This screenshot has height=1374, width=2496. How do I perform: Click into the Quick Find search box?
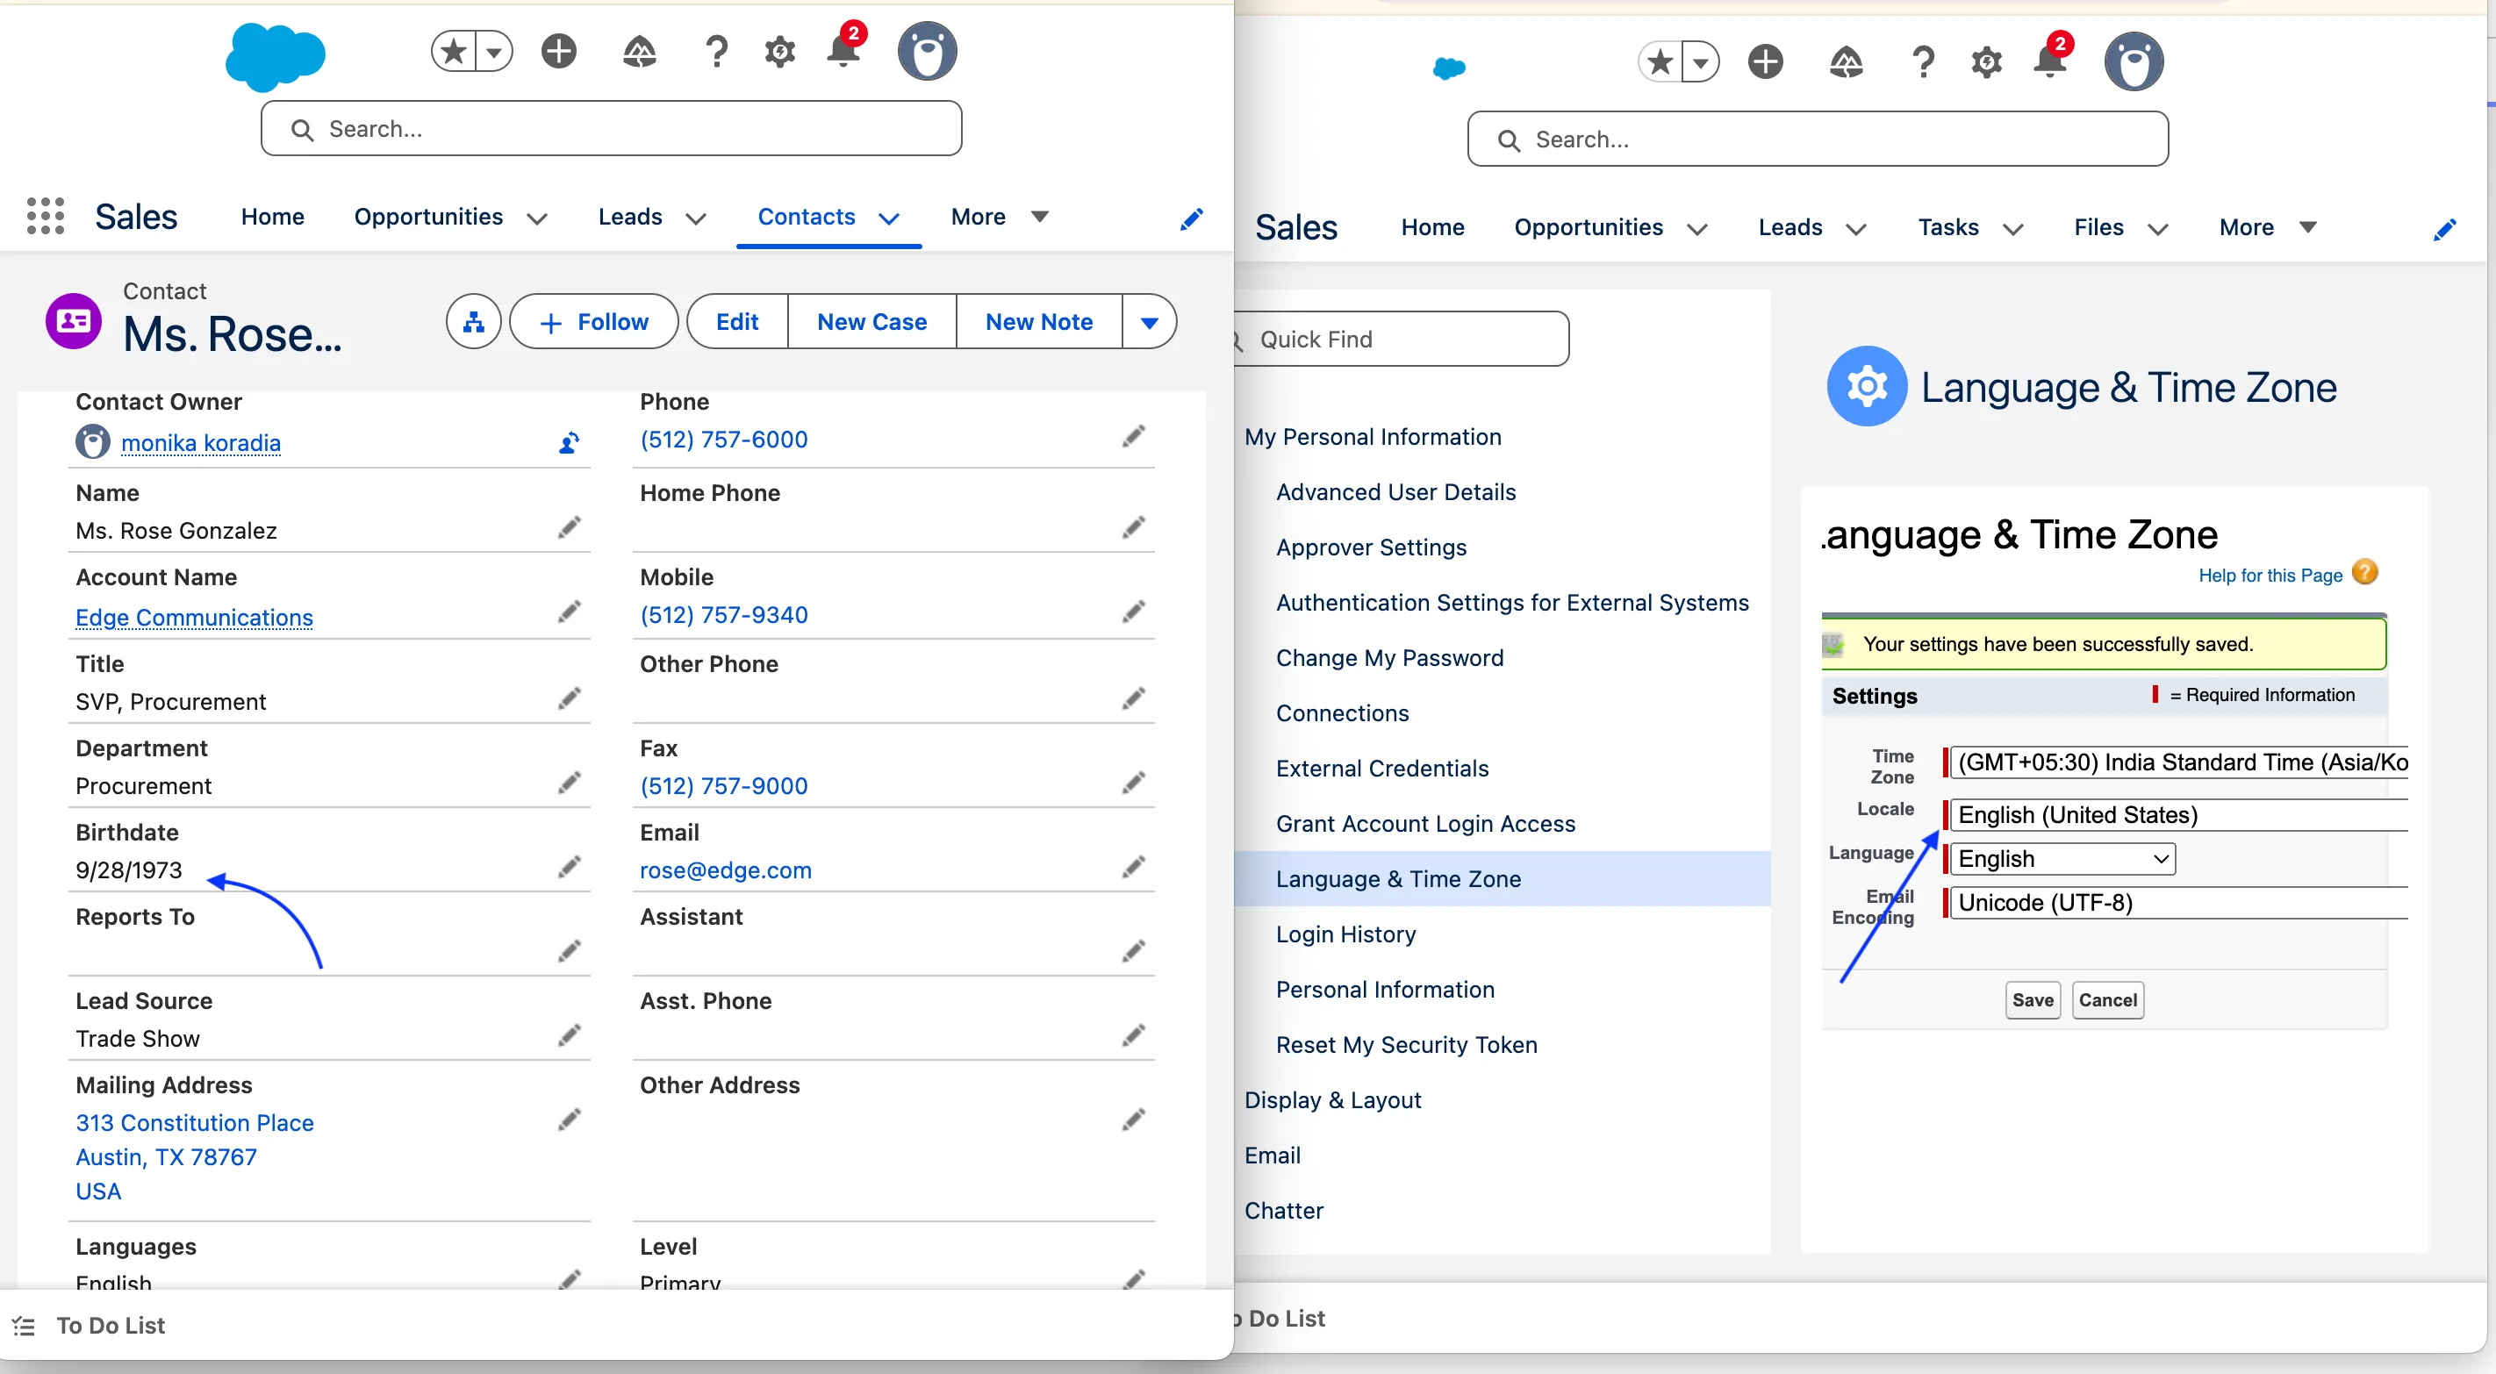click(1402, 340)
